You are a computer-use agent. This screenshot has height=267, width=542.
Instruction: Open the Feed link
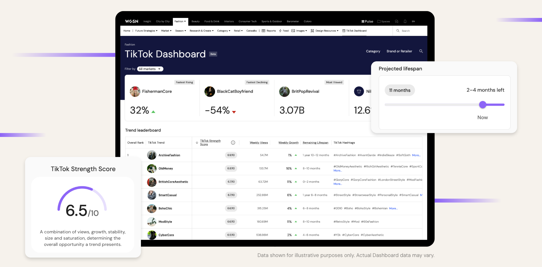pos(284,31)
